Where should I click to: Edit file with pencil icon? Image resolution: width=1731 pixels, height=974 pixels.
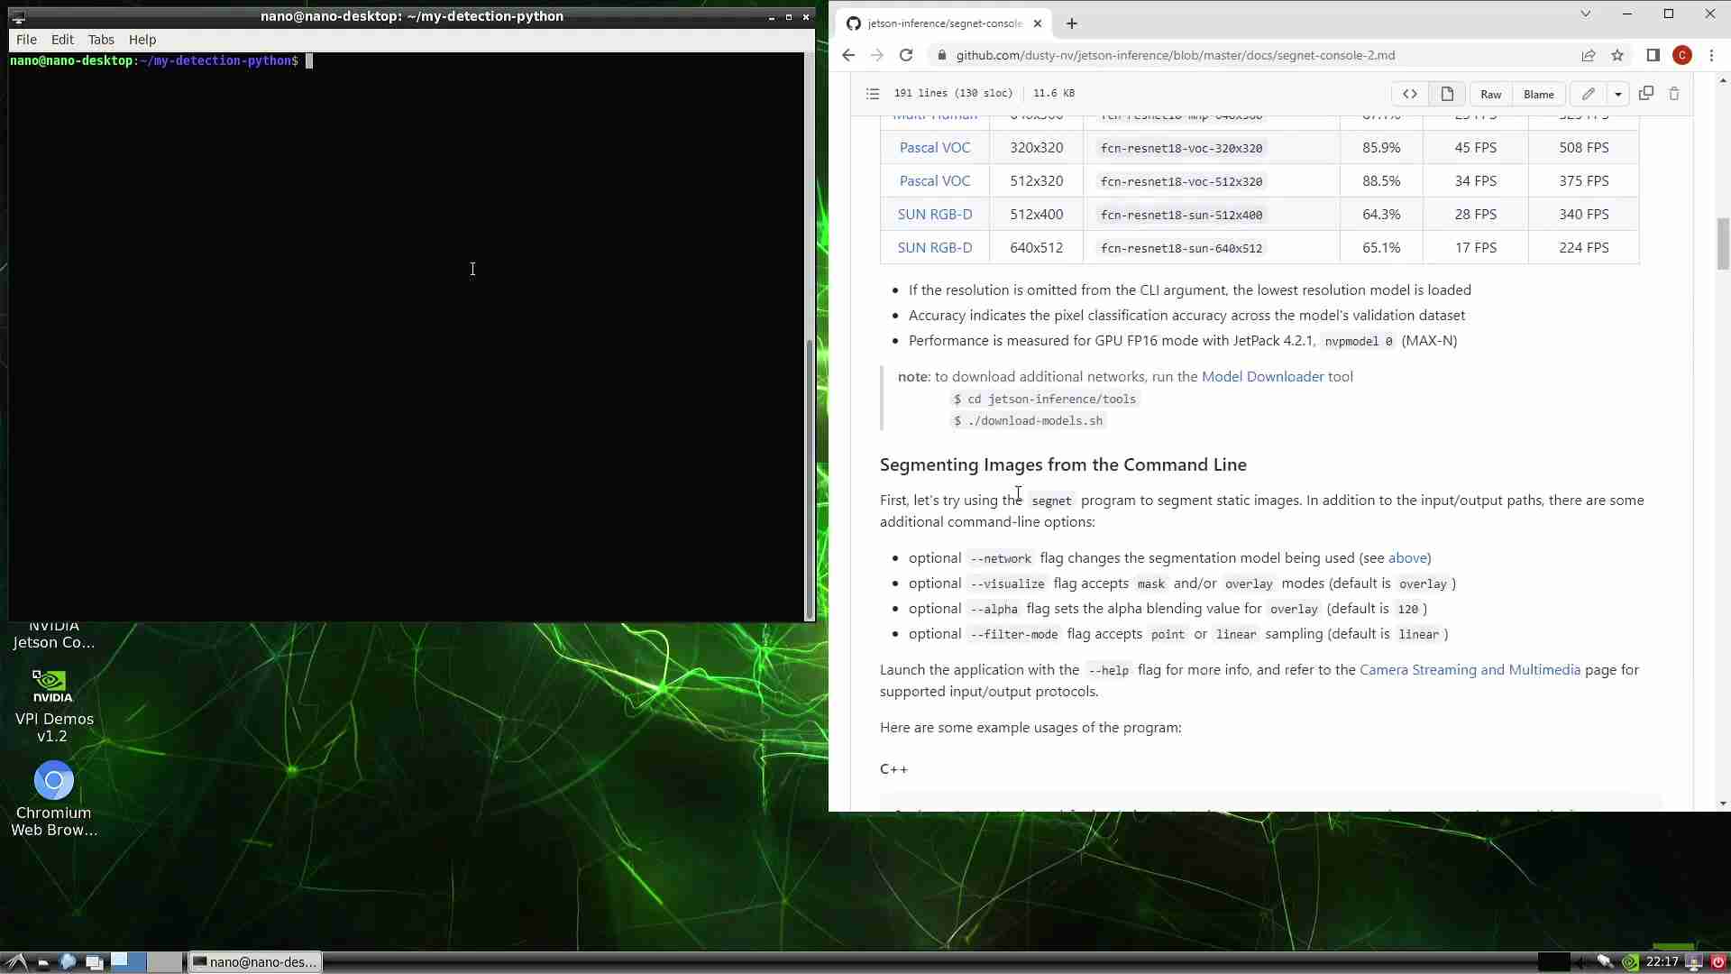point(1589,94)
